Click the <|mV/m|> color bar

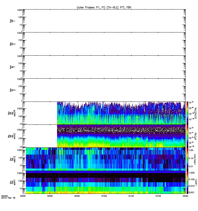pos(187,159)
